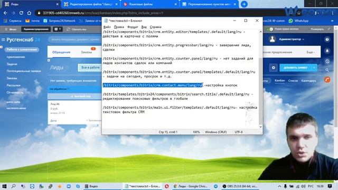Toggle the Русгенснаб hamburger menu
Screen dimensions: 338x190
(x=3, y=40)
